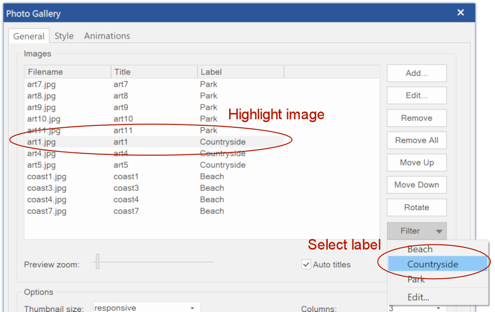Viewport: 495px width, 312px height.
Task: Click the Remove All button
Action: coord(416,140)
